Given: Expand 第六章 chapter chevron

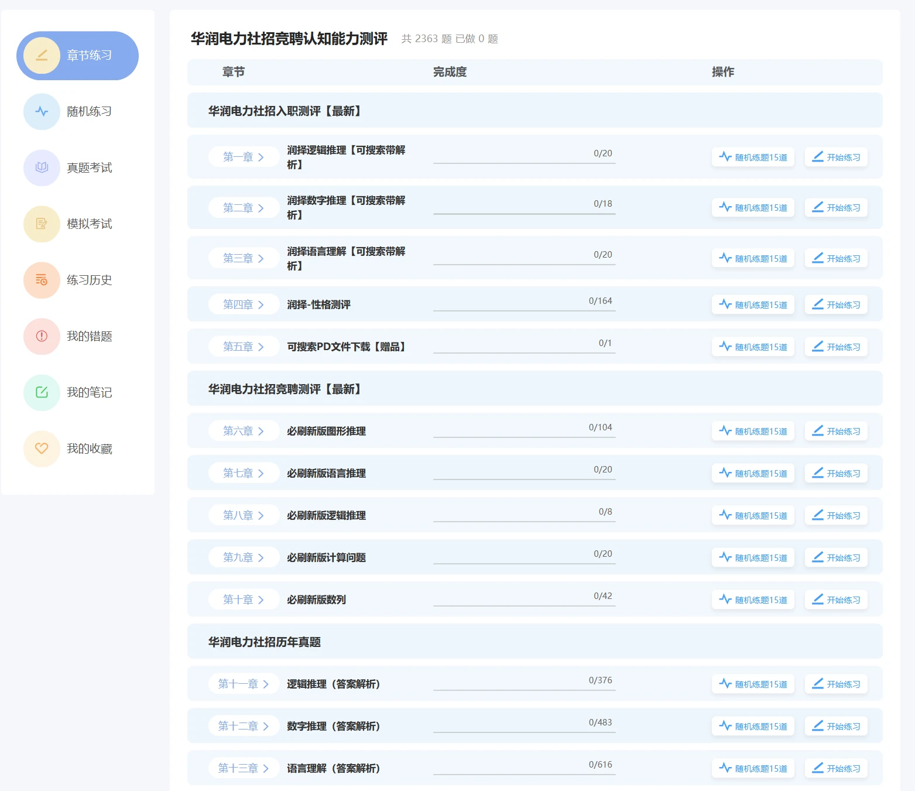Looking at the screenshot, I should [261, 431].
